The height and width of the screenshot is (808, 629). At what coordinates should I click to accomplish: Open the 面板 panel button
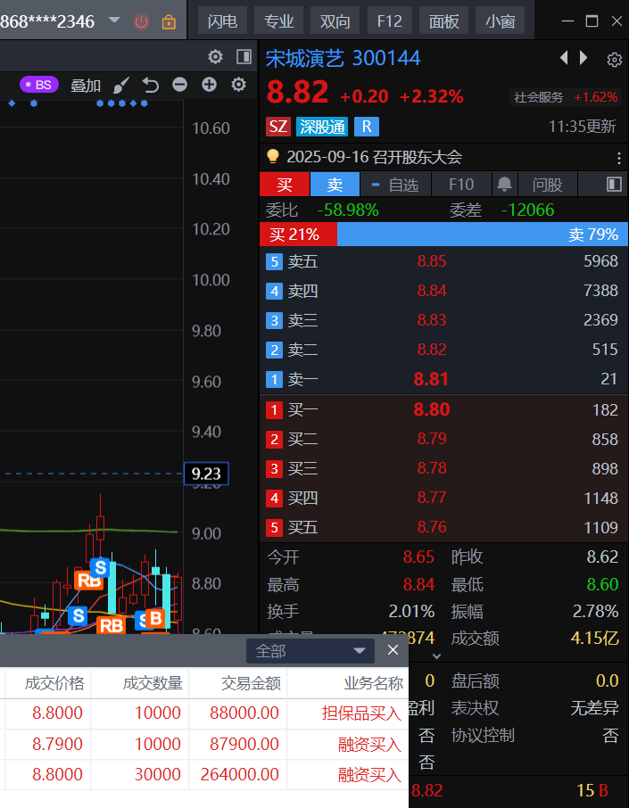tap(443, 21)
